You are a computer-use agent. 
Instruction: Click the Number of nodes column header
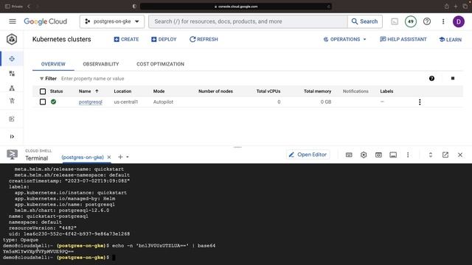[215, 91]
